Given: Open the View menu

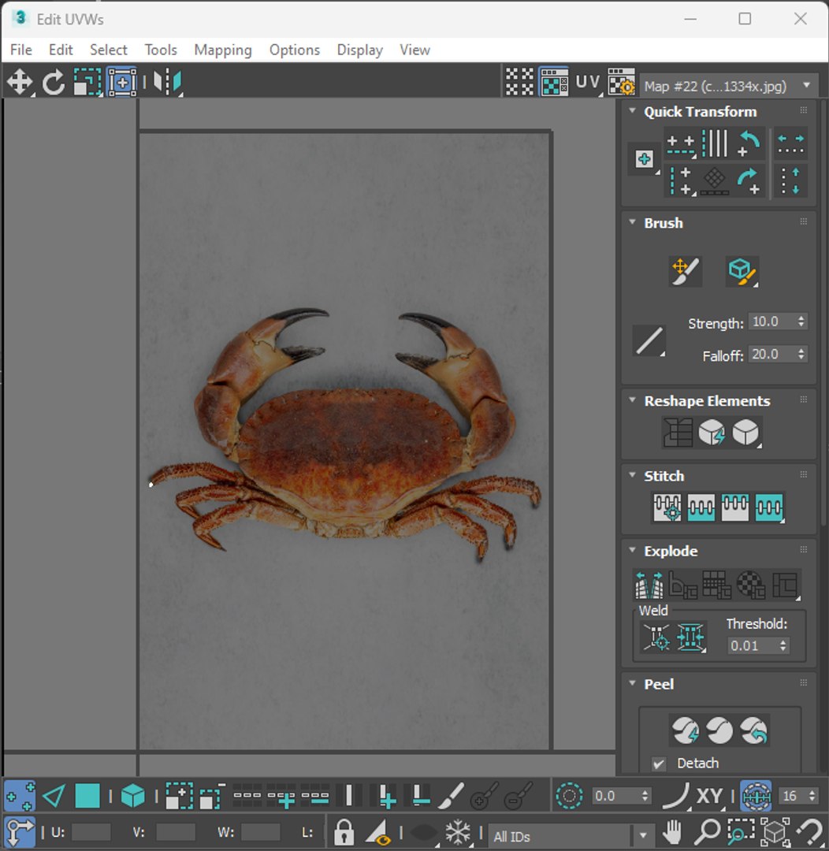Looking at the screenshot, I should click(414, 50).
